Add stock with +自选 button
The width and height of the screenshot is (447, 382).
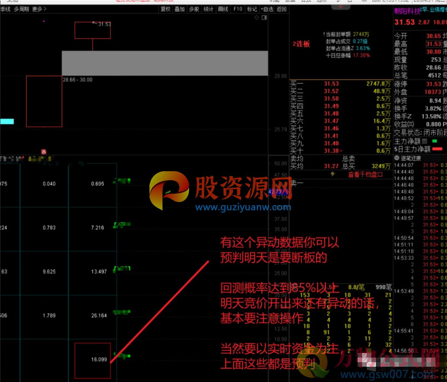tap(267, 9)
